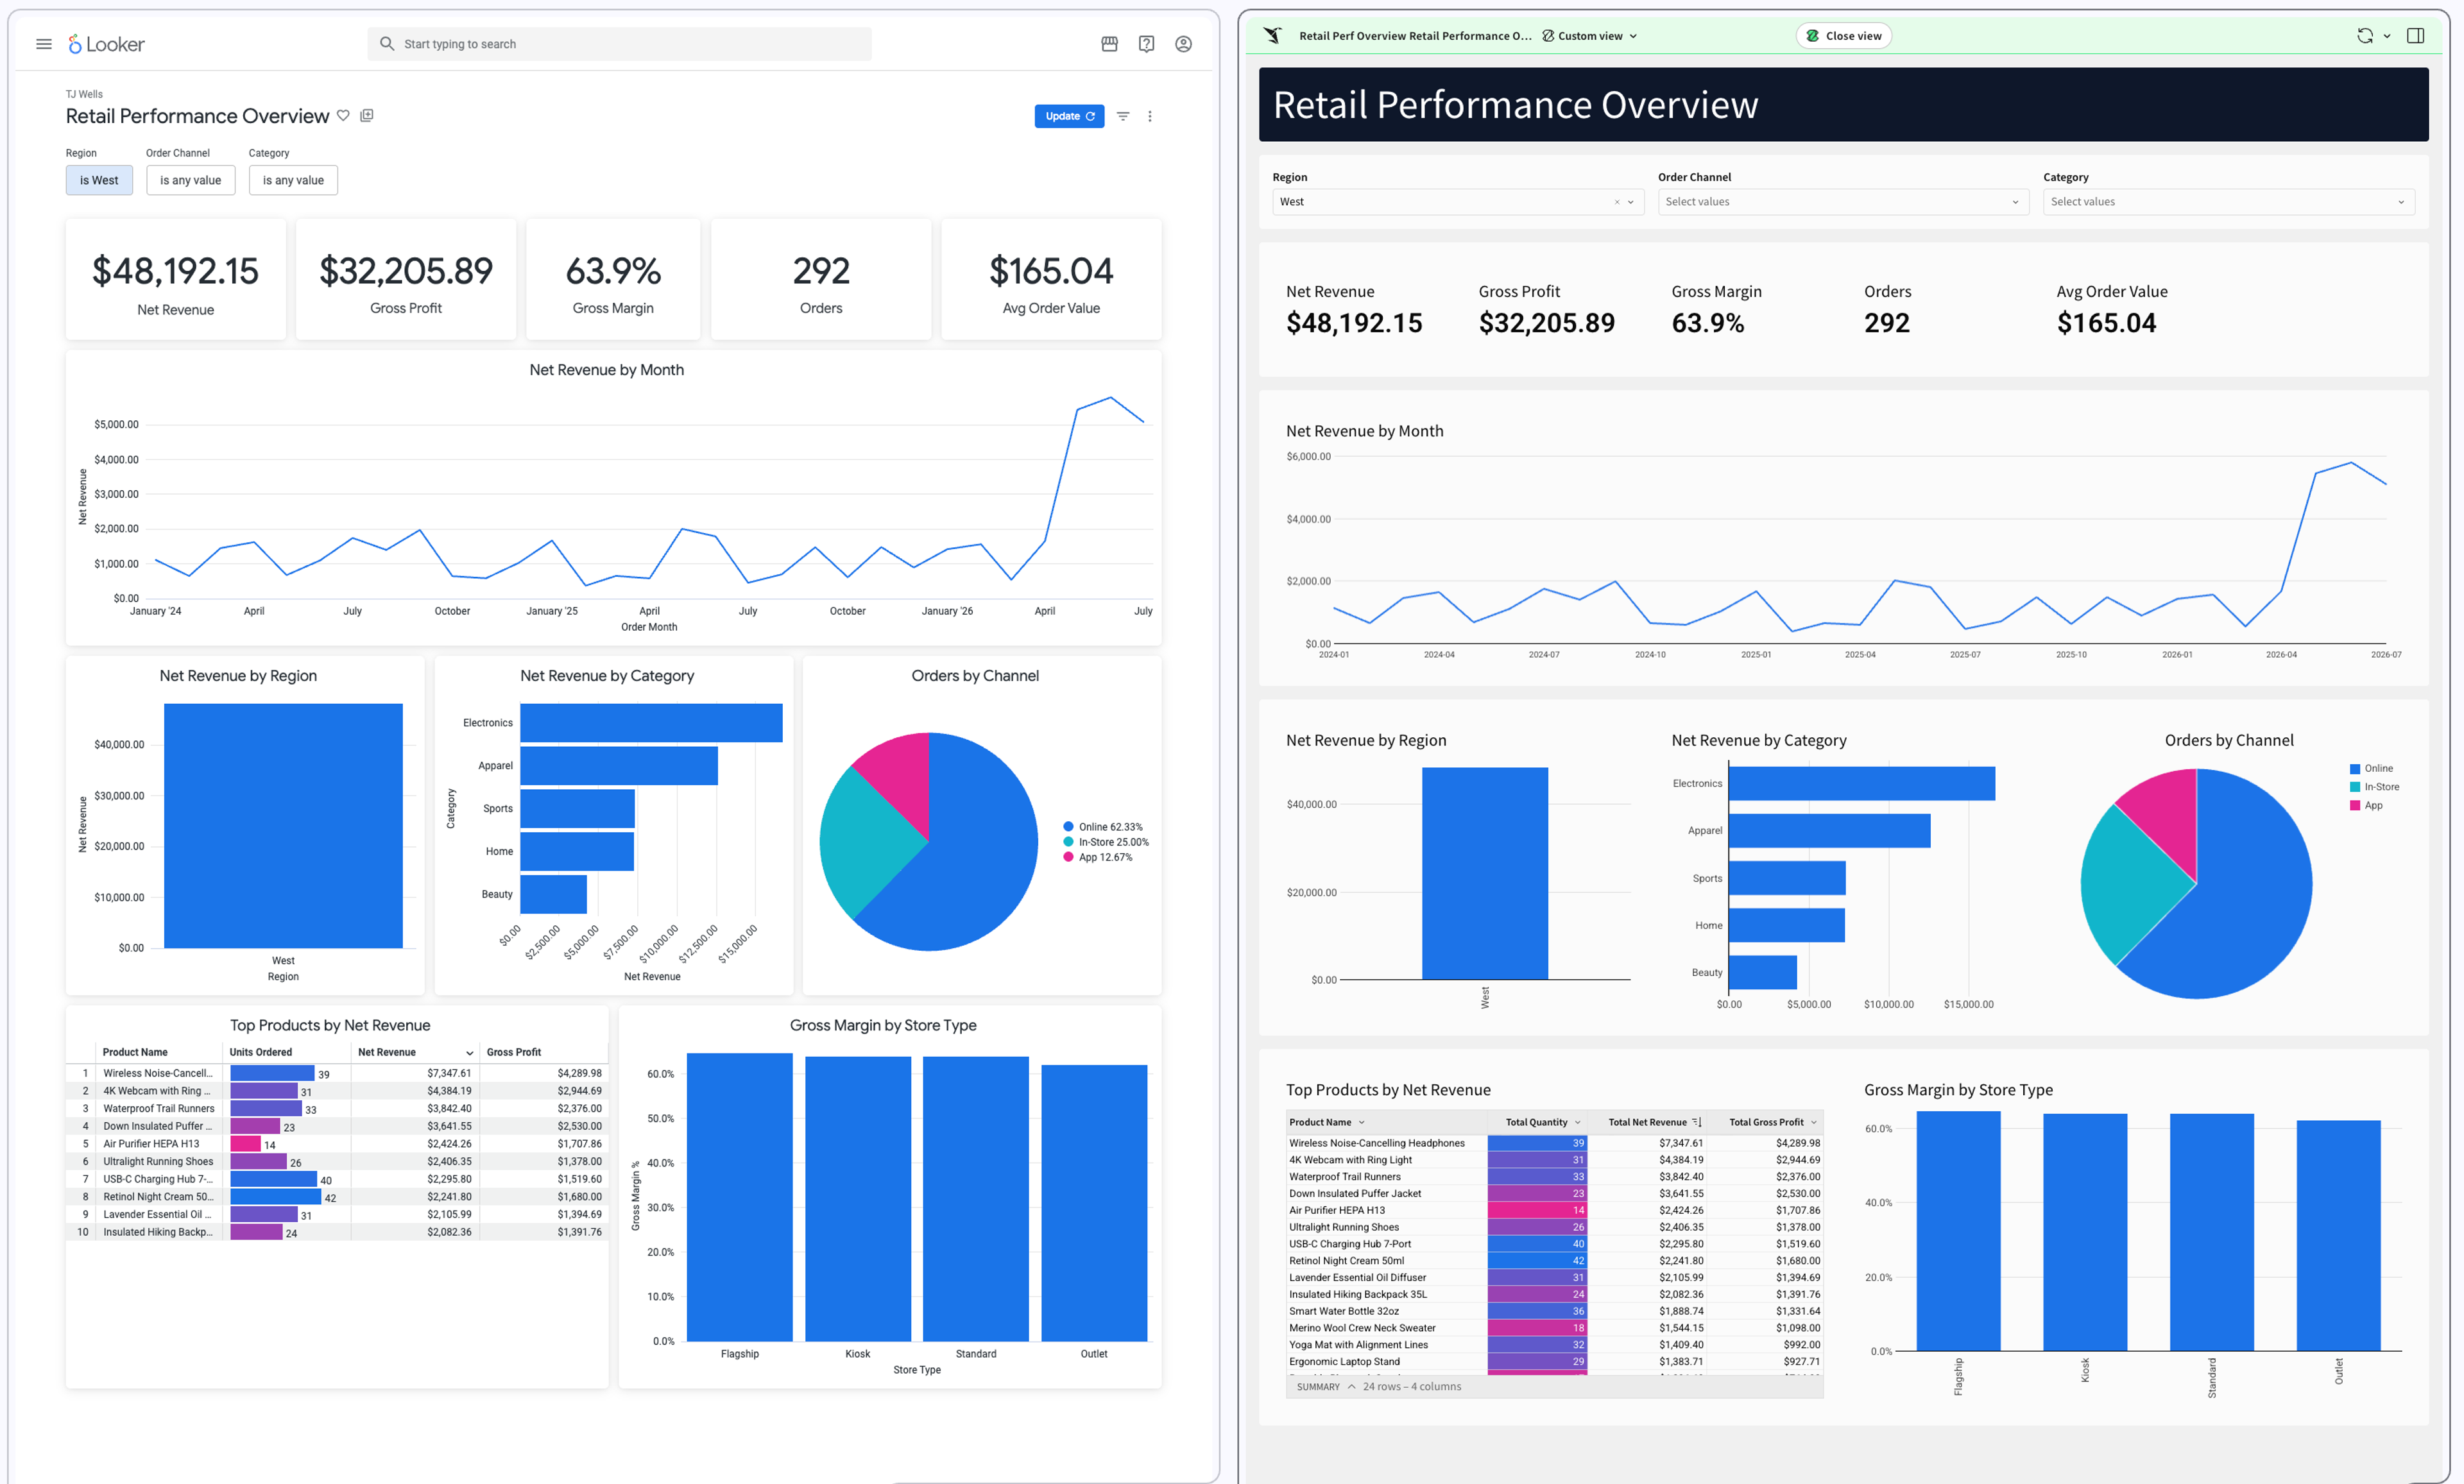Screen dimensions: 2464x1484
Task: Click the 'TJ Wells' folder link in Looker
Action: pos(84,94)
